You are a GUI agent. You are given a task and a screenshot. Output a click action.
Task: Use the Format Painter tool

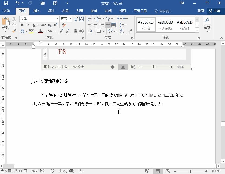(x=14, y=31)
